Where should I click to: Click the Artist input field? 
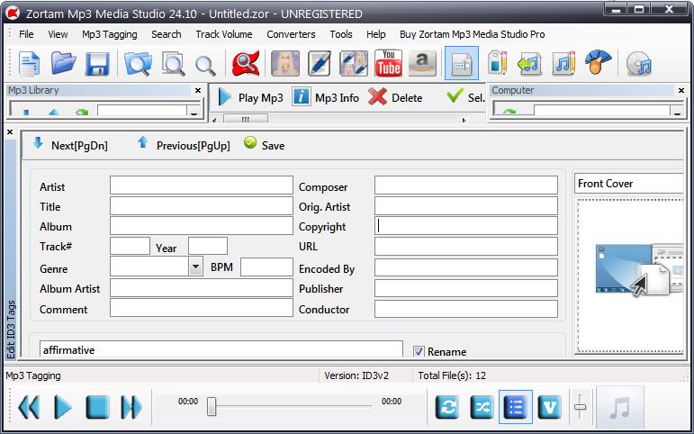point(202,185)
